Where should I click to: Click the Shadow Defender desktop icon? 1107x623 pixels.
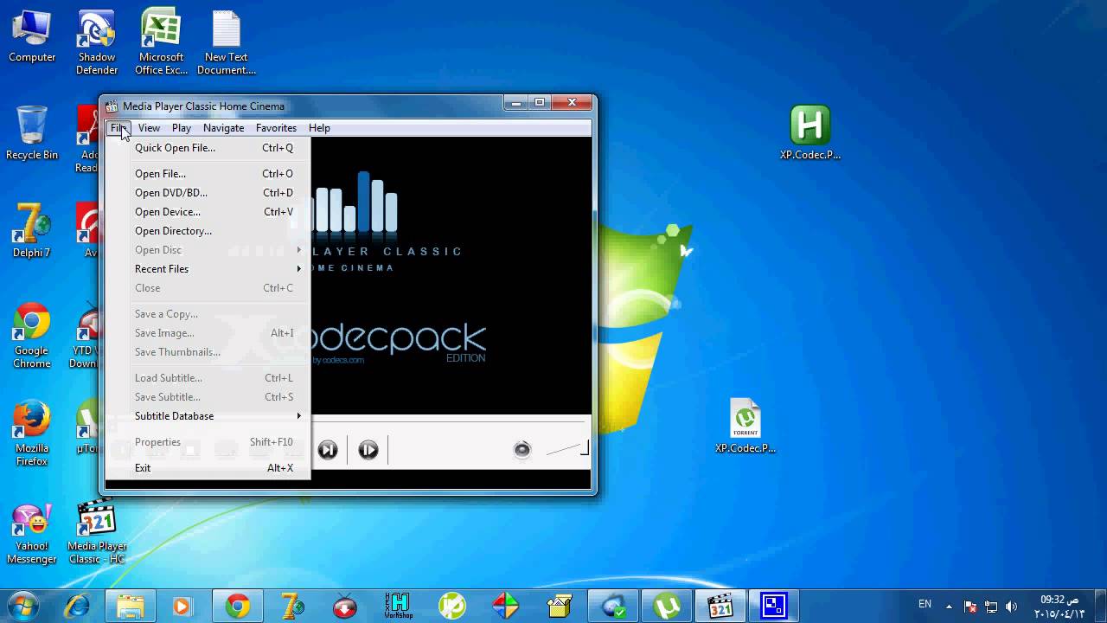pyautogui.click(x=97, y=42)
